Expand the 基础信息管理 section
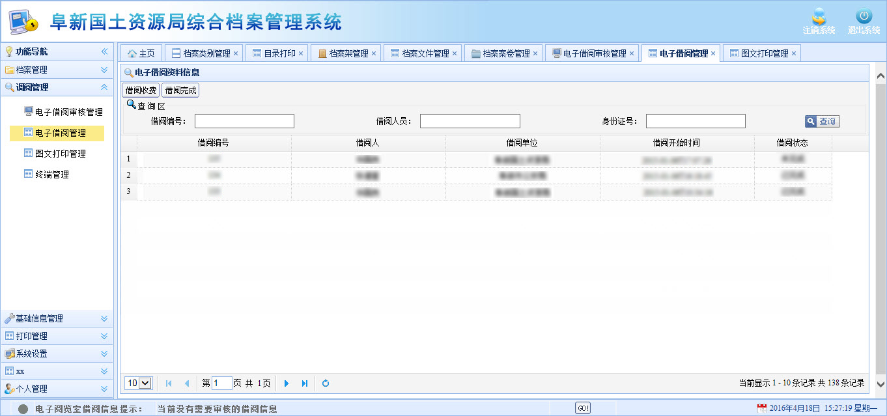The width and height of the screenshot is (887, 416). [x=104, y=318]
